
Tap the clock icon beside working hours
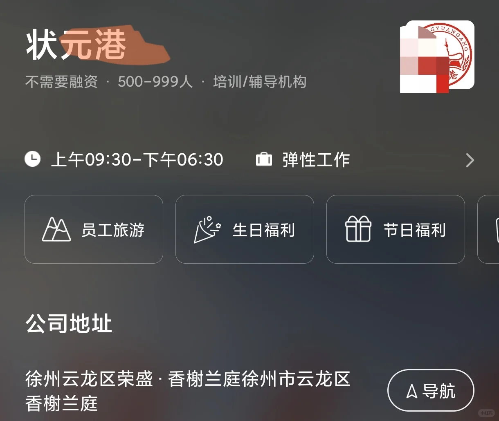(x=33, y=159)
